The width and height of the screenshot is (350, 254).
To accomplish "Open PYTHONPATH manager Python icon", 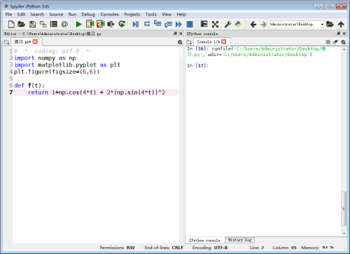I will (238, 24).
